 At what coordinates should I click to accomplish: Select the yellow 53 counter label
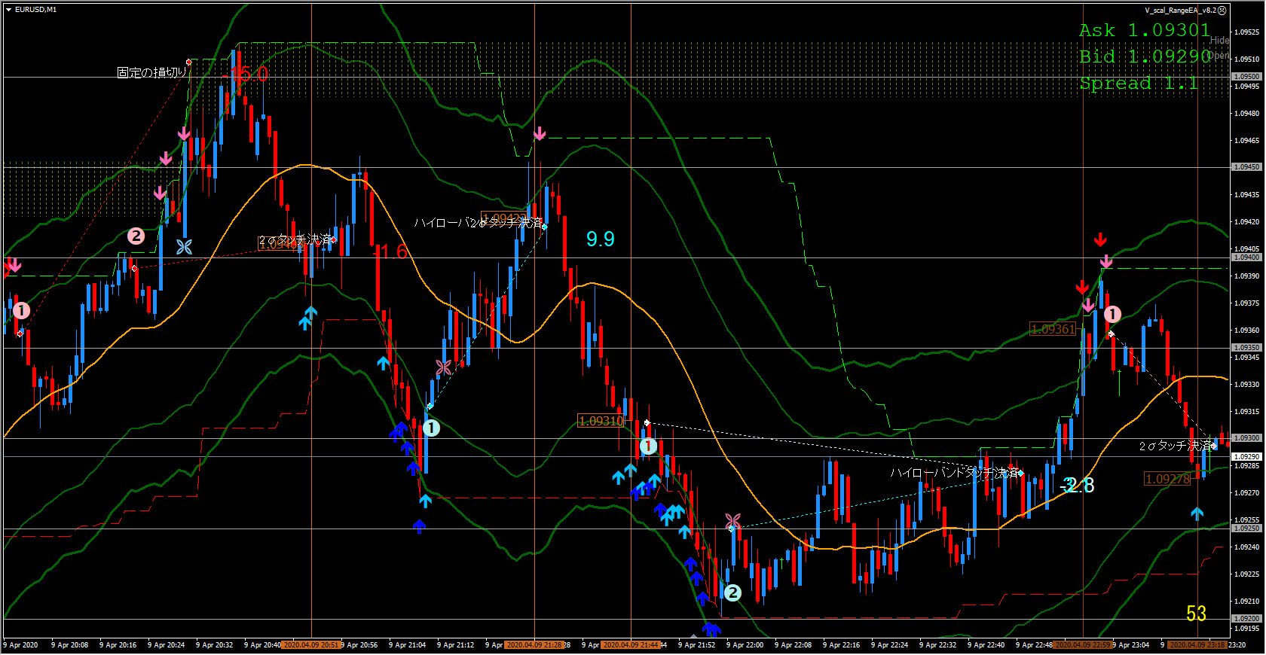click(1196, 614)
